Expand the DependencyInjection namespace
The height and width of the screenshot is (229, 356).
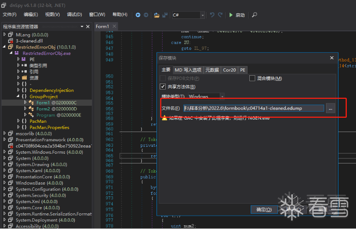pos(18,90)
